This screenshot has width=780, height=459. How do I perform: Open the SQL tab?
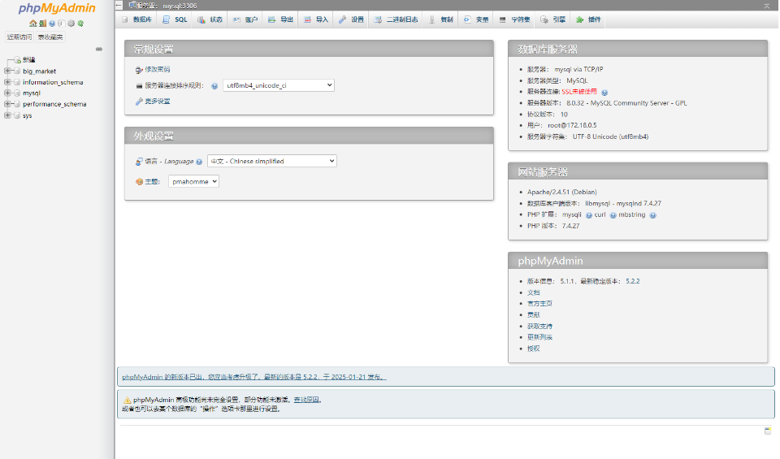click(x=175, y=19)
